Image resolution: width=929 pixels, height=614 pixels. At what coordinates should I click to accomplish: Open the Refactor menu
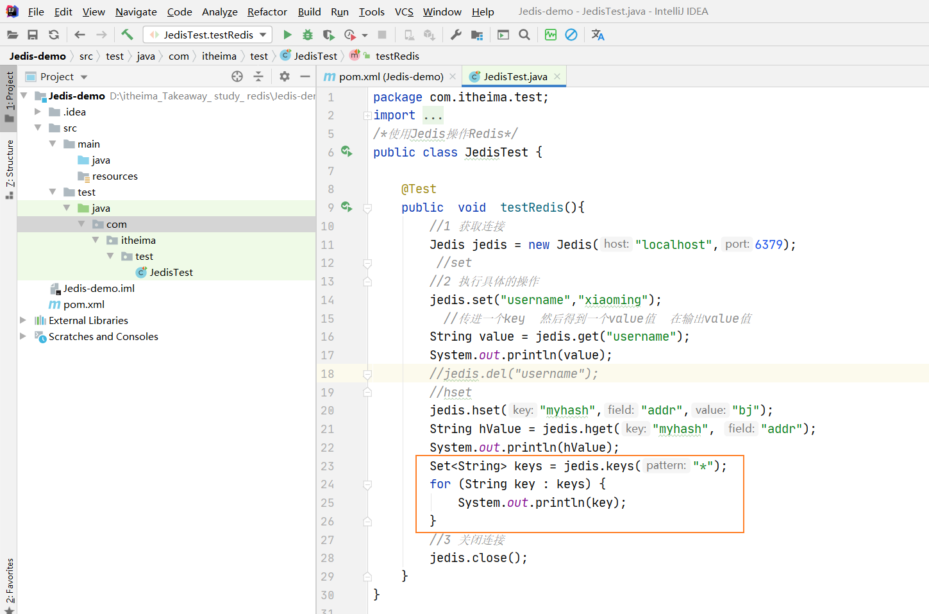(x=267, y=12)
